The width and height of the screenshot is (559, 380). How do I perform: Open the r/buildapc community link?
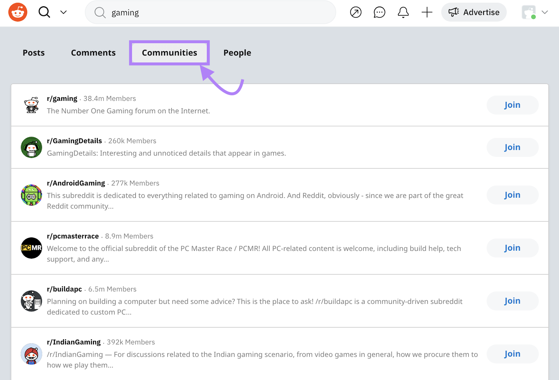[64, 289]
